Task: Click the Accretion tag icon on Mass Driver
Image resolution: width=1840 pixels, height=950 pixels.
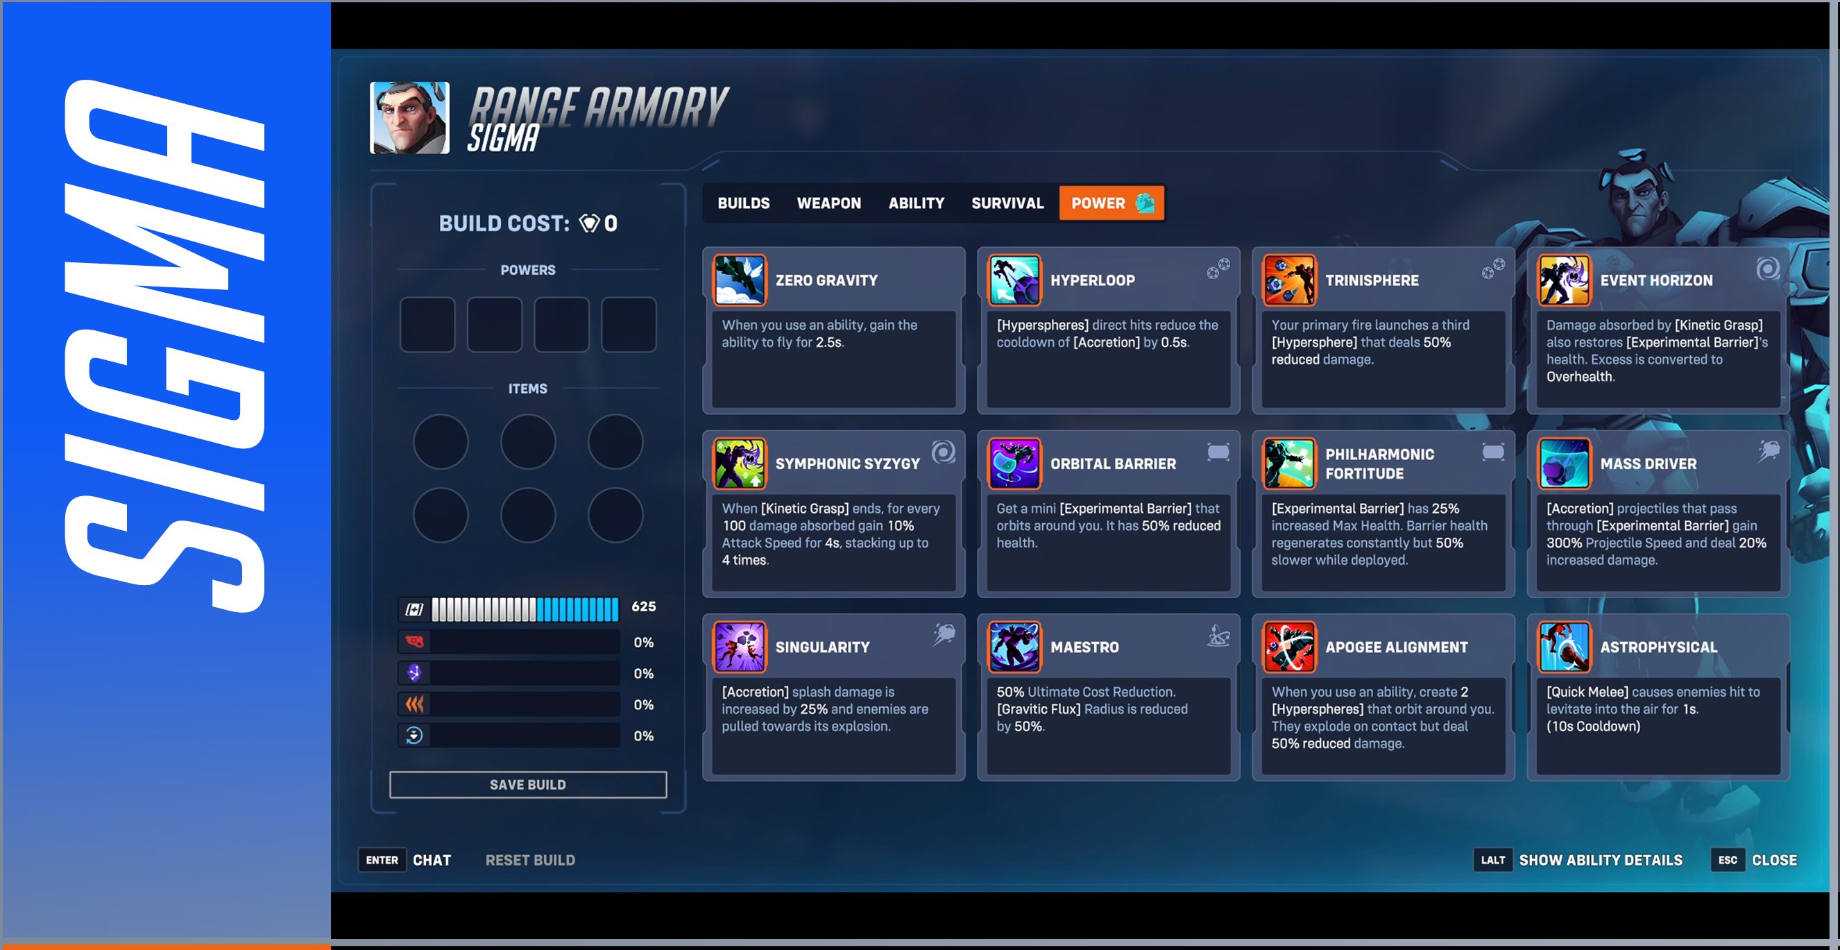Action: [1769, 451]
